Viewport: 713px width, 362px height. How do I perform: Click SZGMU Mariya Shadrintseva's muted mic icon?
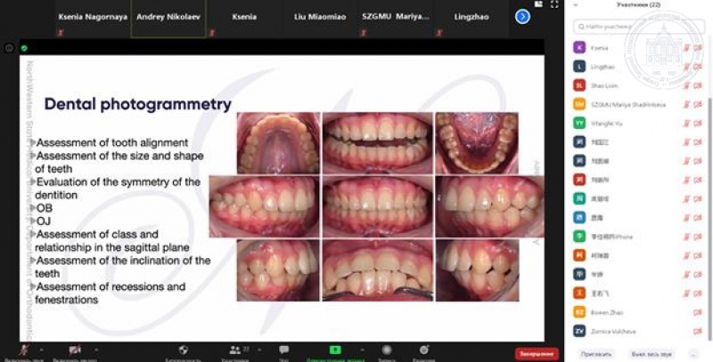pyautogui.click(x=686, y=104)
